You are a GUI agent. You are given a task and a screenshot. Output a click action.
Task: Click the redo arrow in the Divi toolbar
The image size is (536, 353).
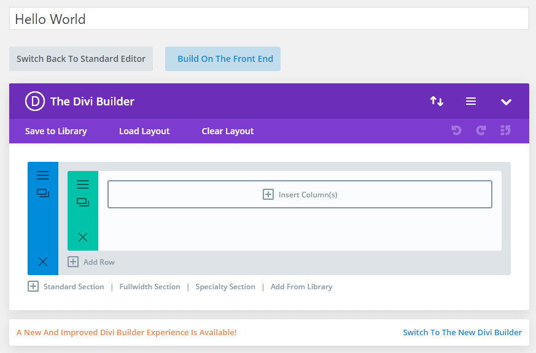click(x=481, y=131)
